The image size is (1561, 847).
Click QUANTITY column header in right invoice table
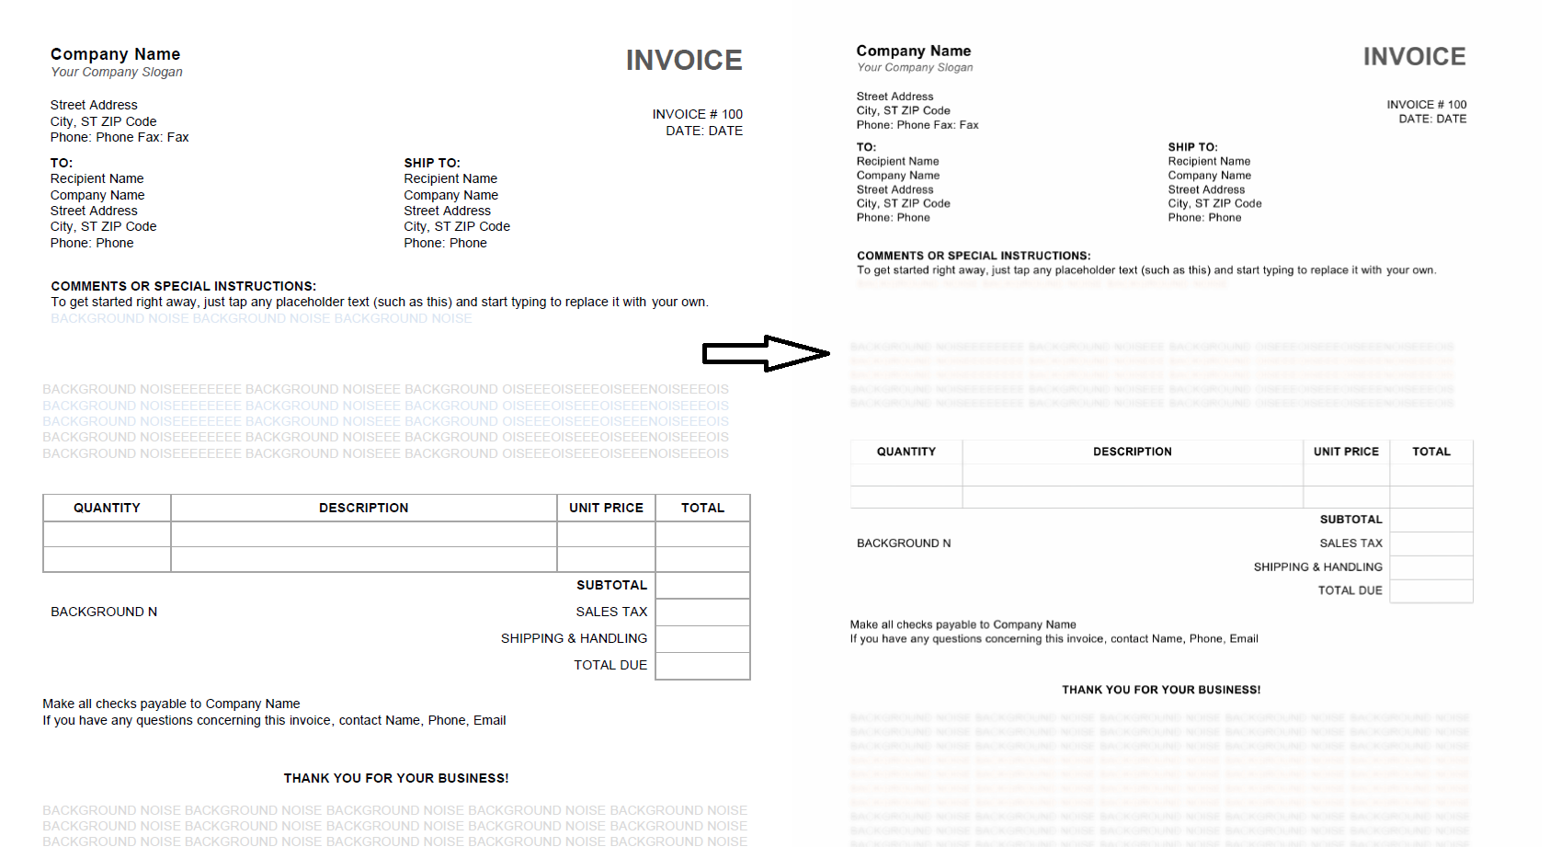point(906,452)
